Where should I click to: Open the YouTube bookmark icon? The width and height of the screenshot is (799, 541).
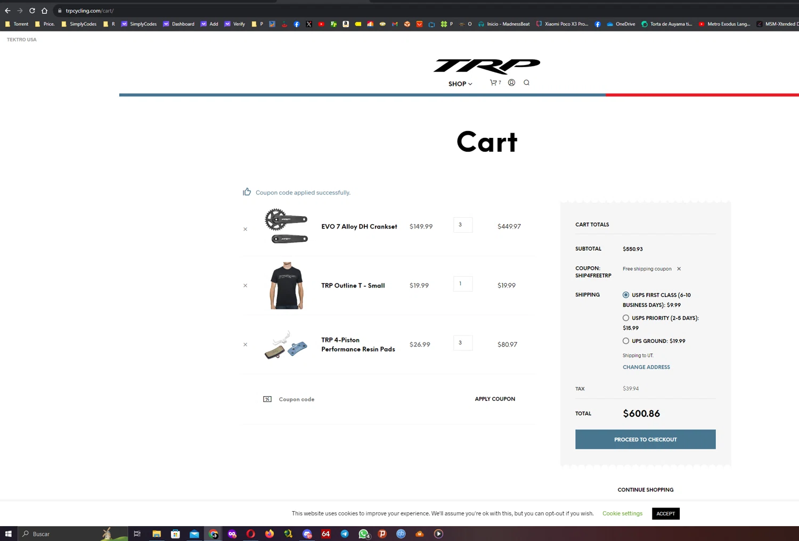[321, 24]
